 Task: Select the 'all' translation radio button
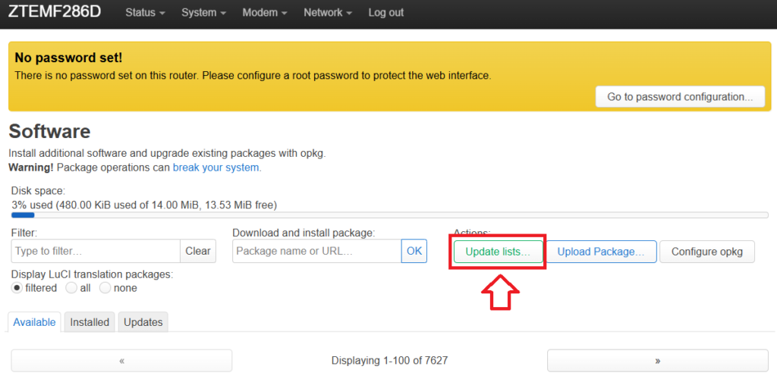tap(71, 288)
